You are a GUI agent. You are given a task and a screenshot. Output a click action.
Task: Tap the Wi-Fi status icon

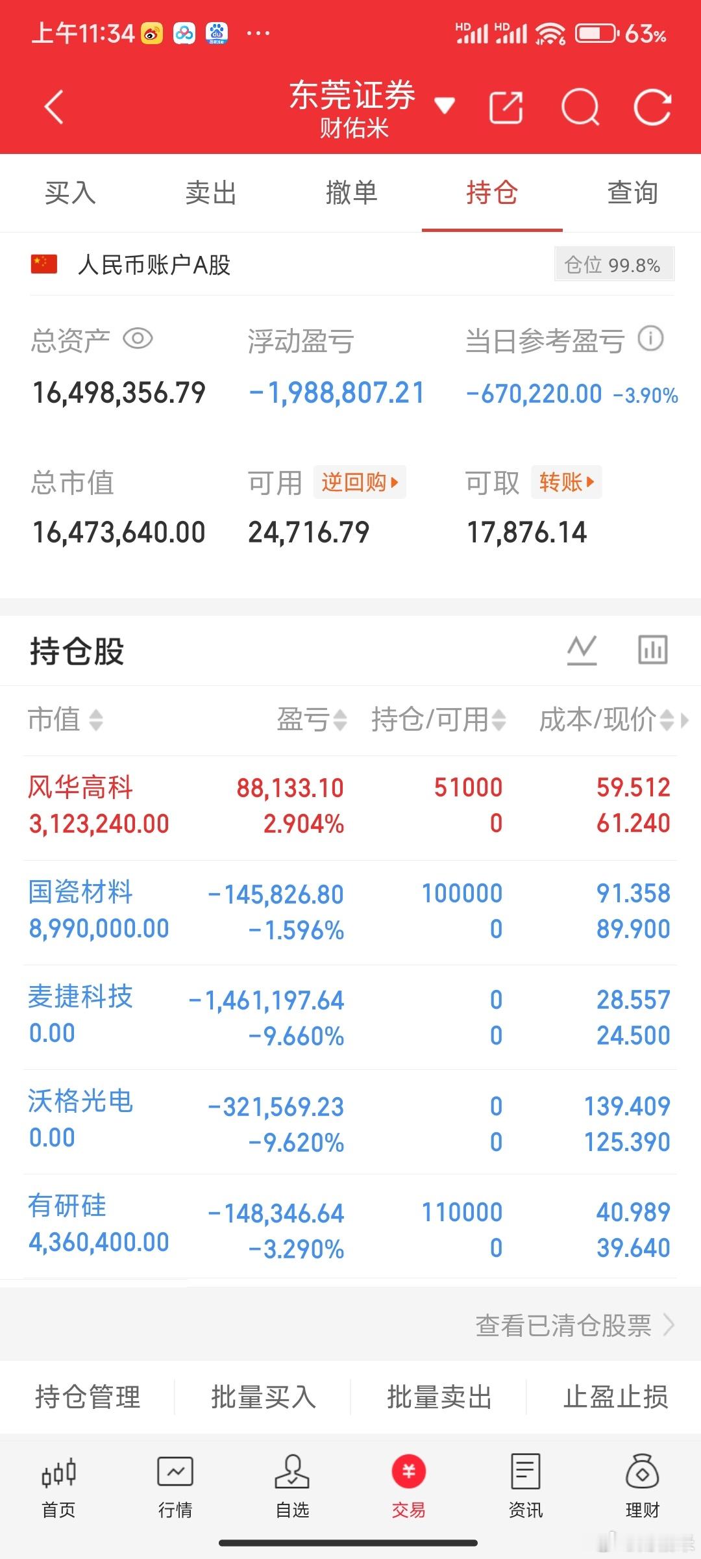pyautogui.click(x=550, y=34)
